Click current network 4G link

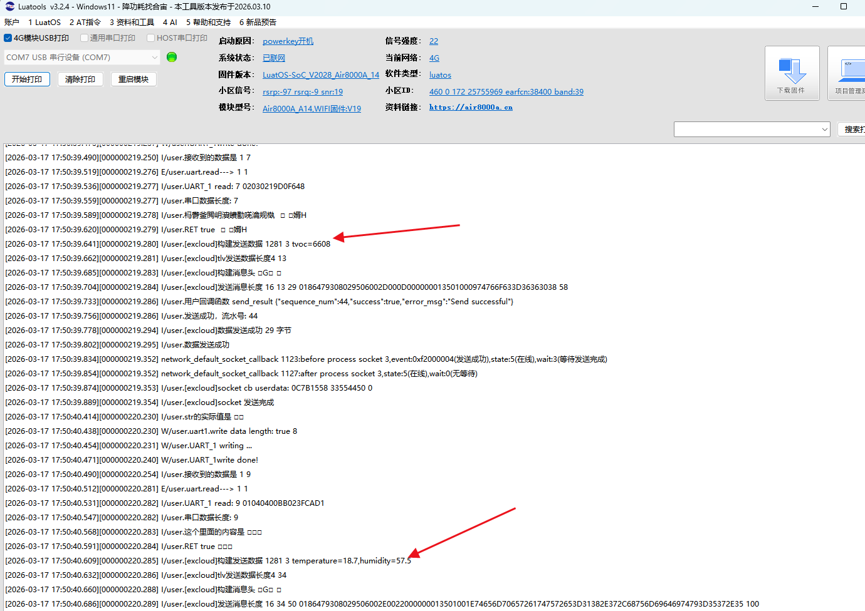(x=434, y=58)
